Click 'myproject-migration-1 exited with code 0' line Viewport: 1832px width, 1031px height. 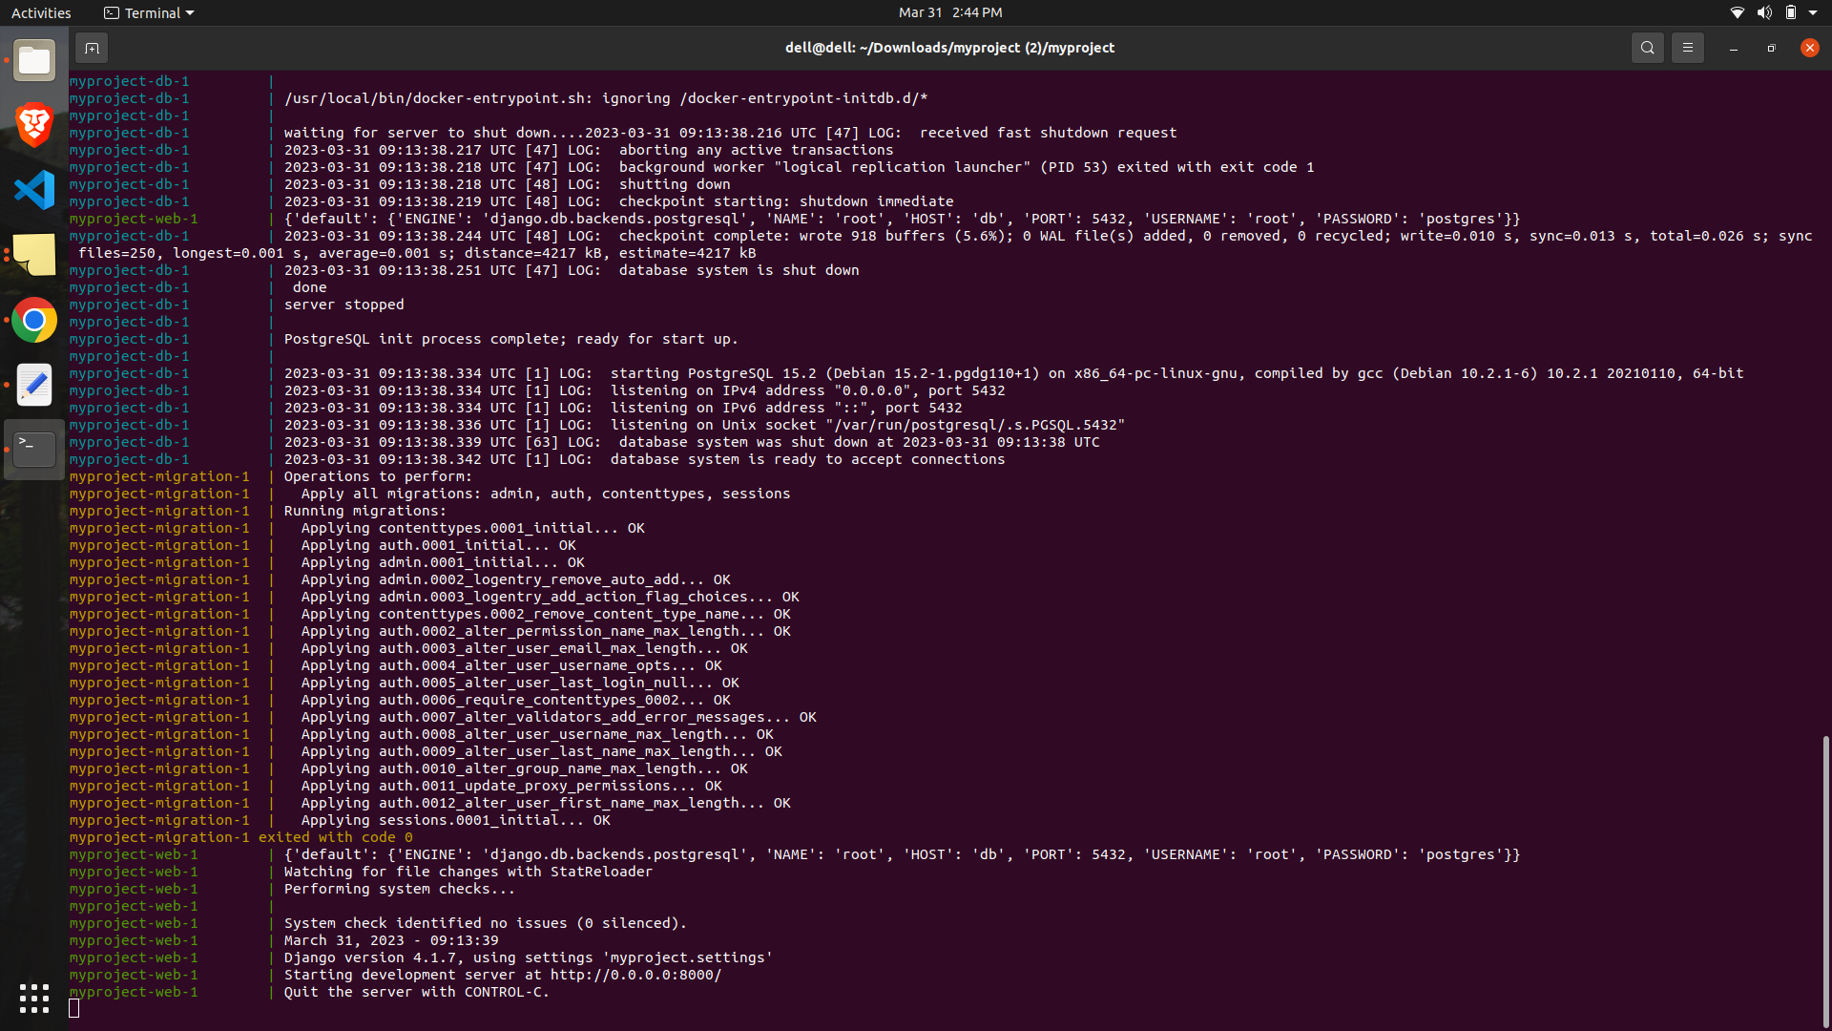[240, 837]
